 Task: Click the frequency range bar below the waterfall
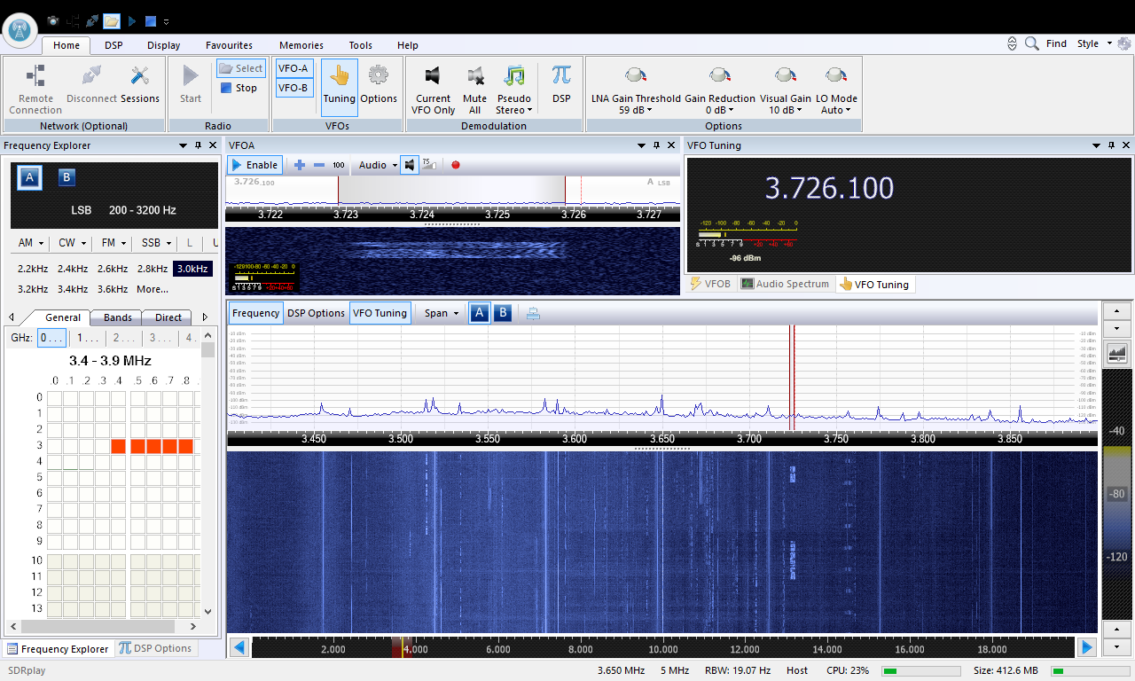664,648
